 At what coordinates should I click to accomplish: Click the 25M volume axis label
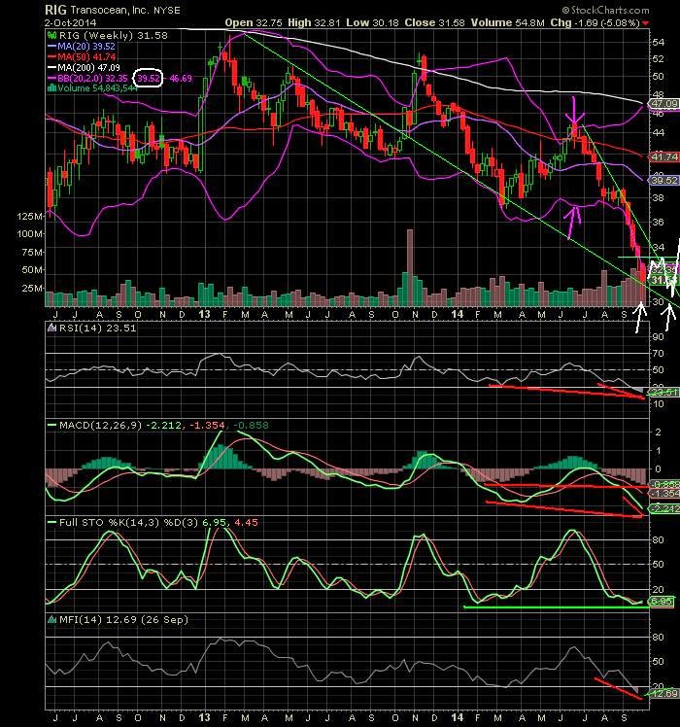click(x=32, y=288)
